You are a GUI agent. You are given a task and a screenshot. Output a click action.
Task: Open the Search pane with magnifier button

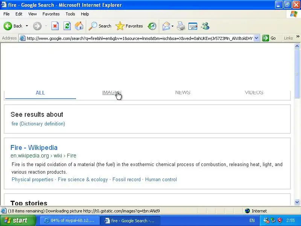[100, 26]
